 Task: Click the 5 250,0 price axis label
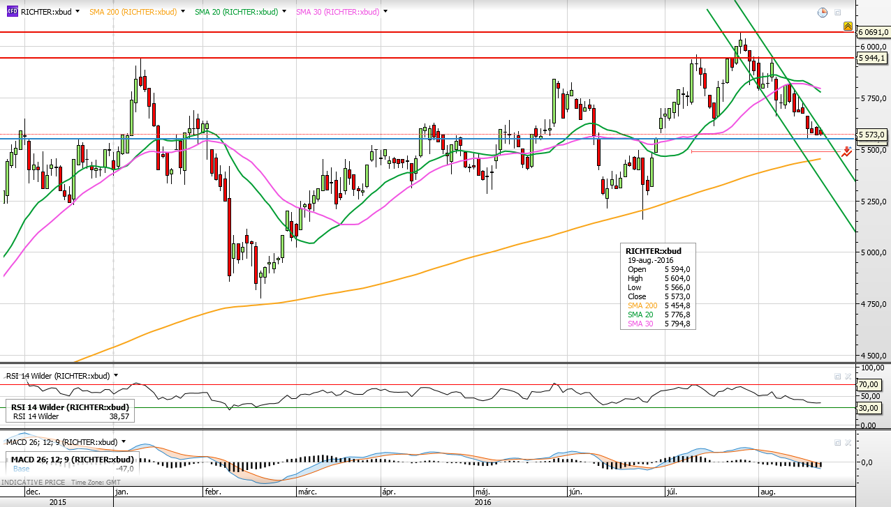coord(875,202)
